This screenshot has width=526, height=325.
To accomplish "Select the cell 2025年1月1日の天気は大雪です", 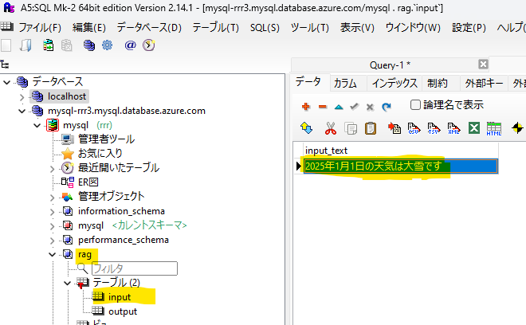I will 401,166.
